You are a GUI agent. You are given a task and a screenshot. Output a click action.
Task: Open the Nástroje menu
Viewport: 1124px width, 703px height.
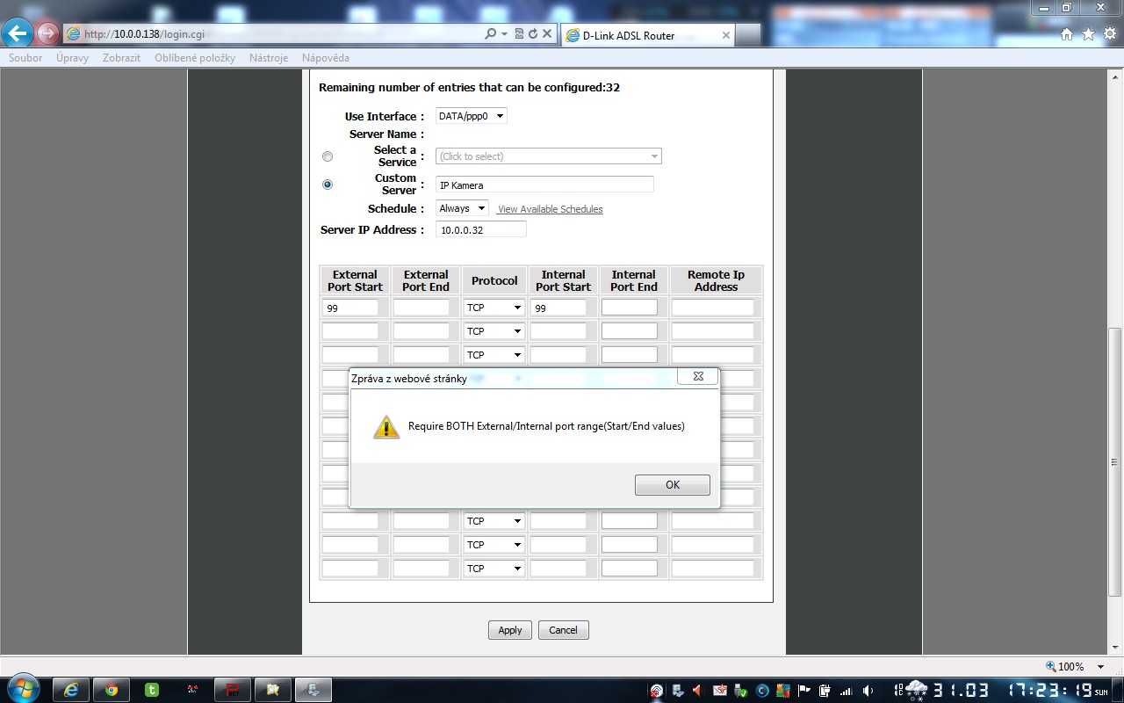coord(269,58)
